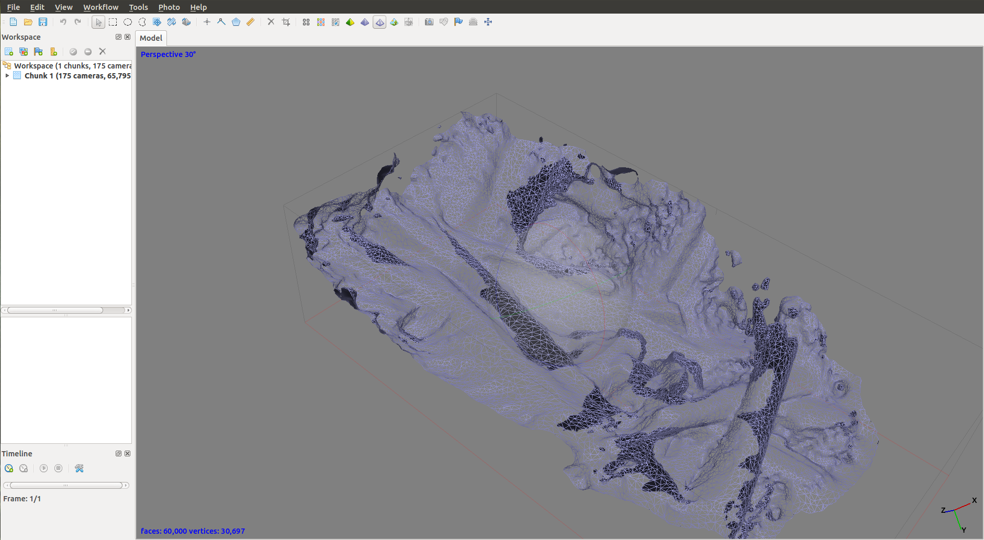Screen dimensions: 984x540
Task: Click the Add Chunk icon in Workspace
Action: (x=9, y=52)
